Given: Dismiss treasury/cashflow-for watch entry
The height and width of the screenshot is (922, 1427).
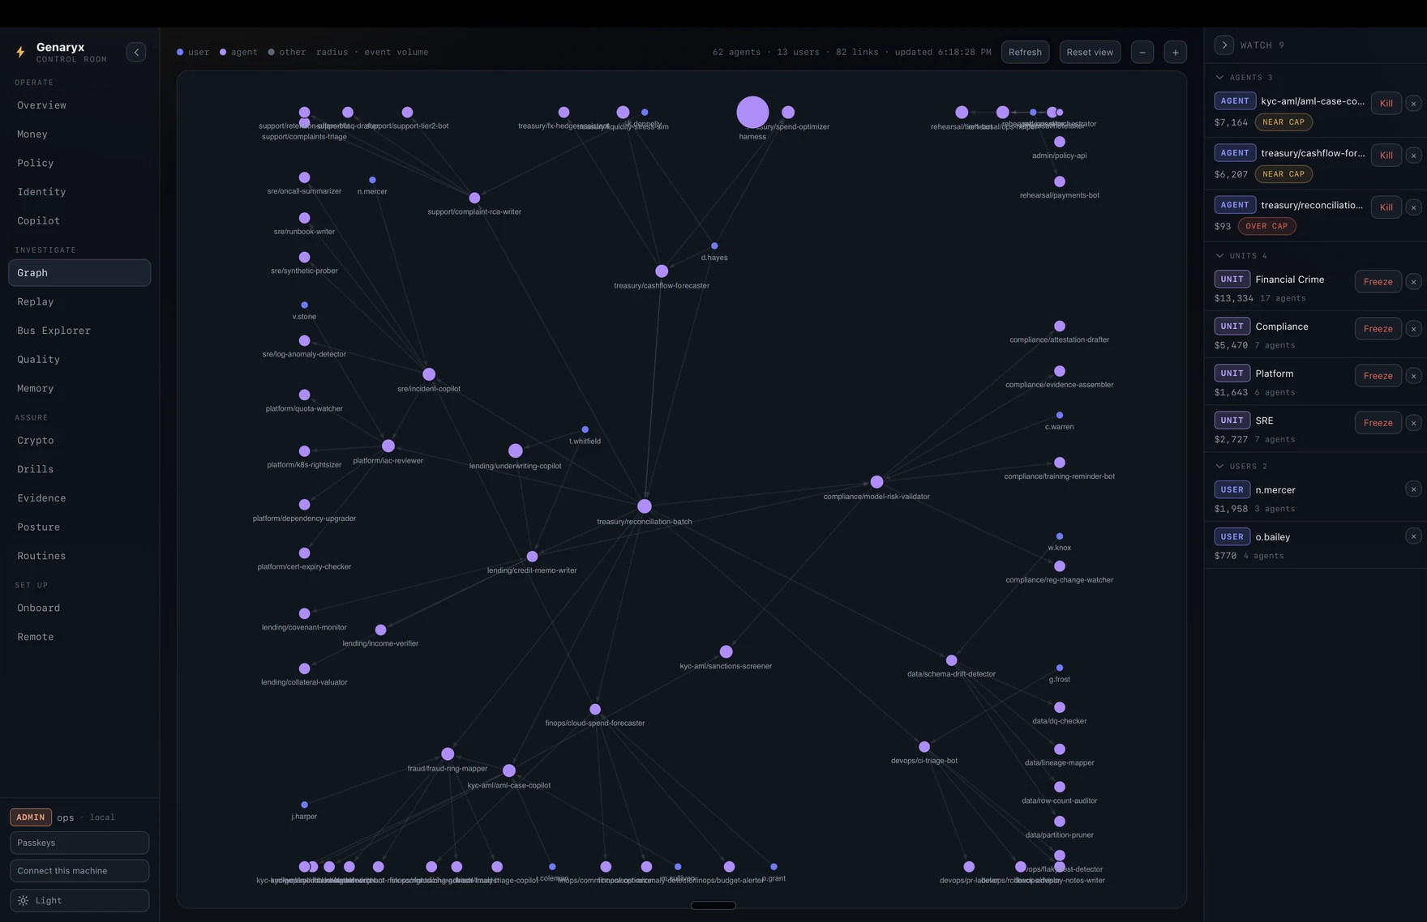Looking at the screenshot, I should 1413,155.
